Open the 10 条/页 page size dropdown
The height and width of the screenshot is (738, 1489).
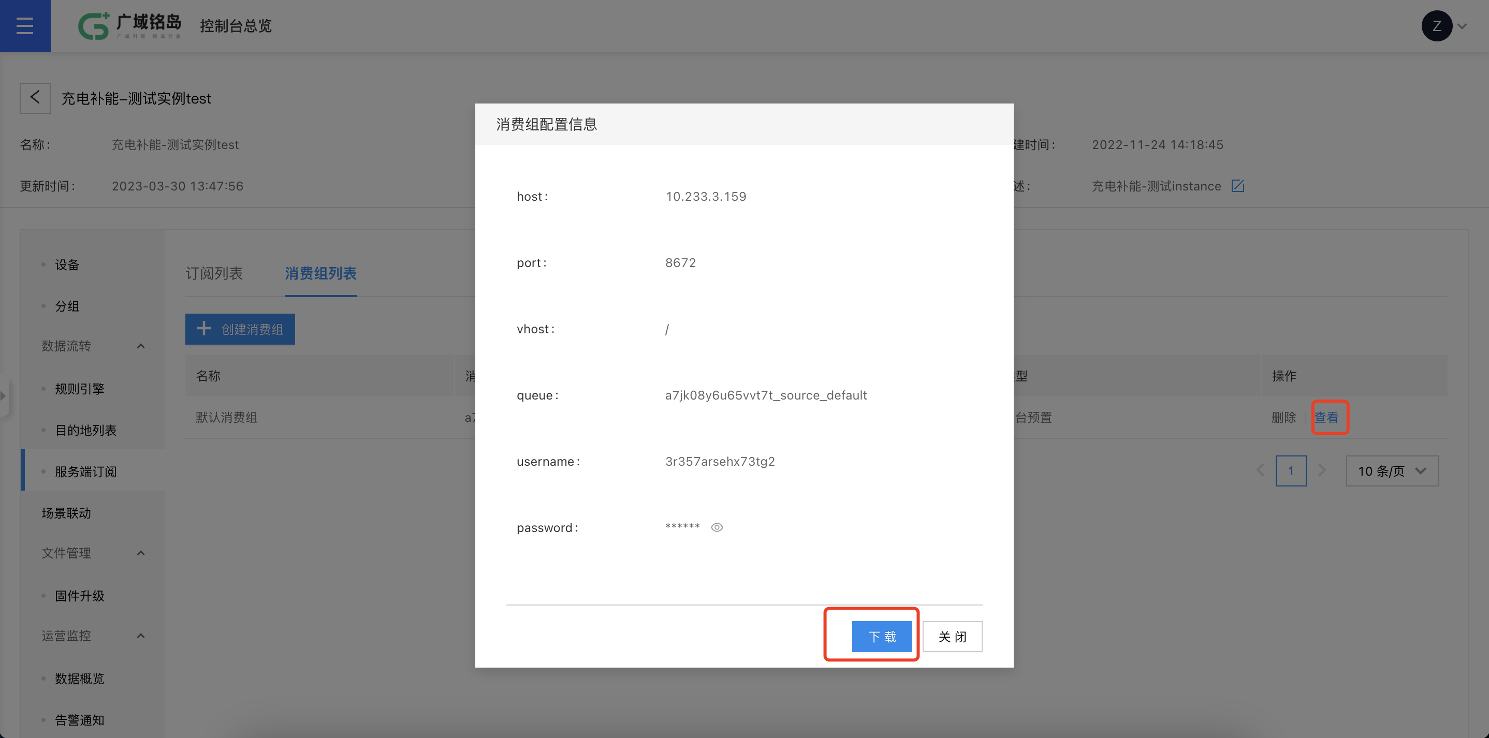pyautogui.click(x=1392, y=470)
